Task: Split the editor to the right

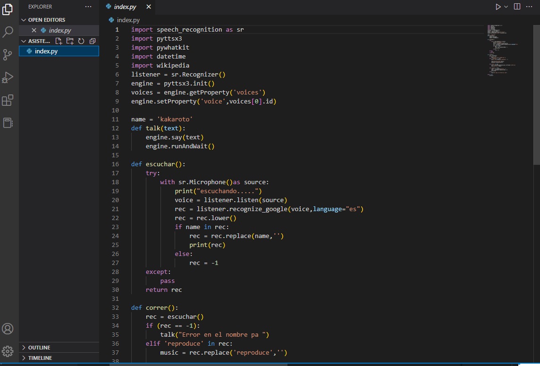Action: pyautogui.click(x=517, y=7)
